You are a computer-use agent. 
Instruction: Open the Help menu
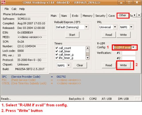(22, 9)
